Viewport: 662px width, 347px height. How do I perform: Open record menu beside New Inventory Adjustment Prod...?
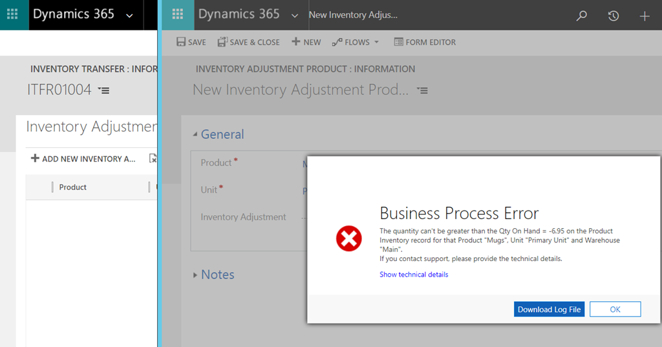tap(422, 90)
